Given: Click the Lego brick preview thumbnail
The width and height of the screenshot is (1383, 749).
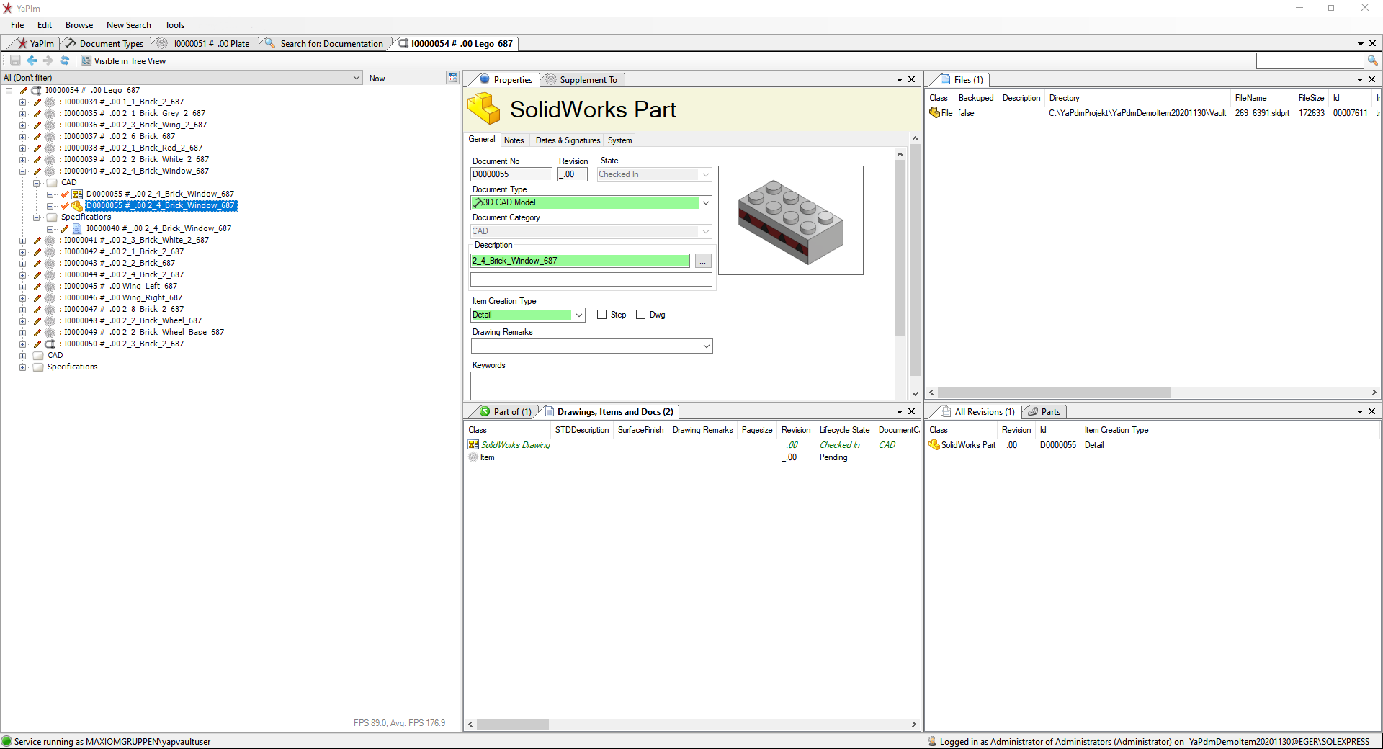Looking at the screenshot, I should [791, 220].
